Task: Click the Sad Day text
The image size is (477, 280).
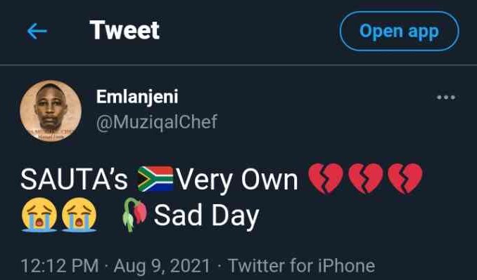Action: coord(206,216)
